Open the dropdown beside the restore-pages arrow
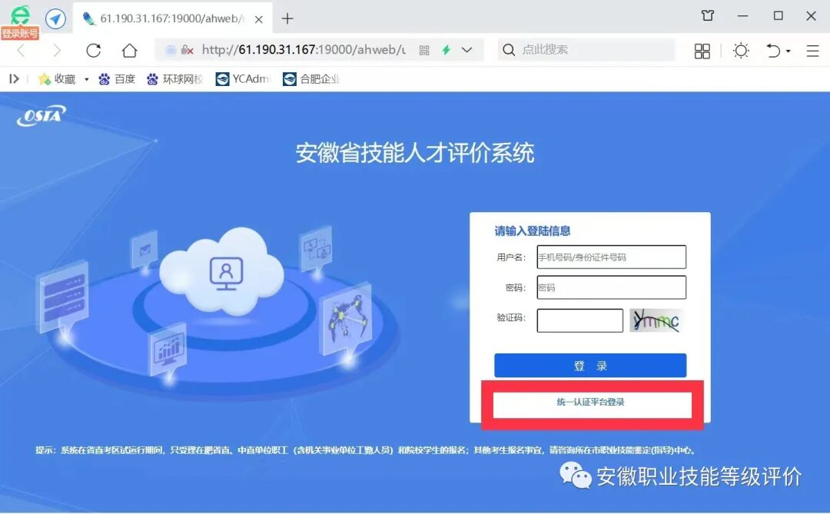The height and width of the screenshot is (514, 830). pyautogui.click(x=788, y=49)
